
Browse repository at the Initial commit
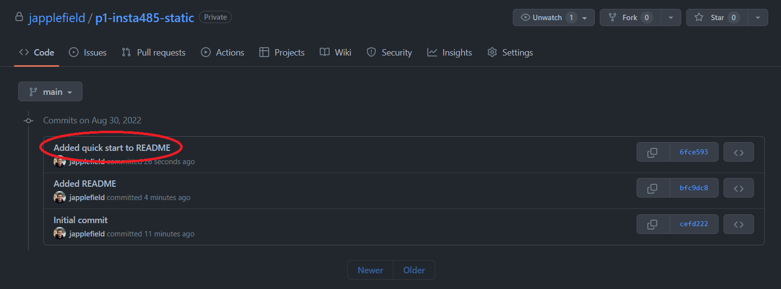[738, 224]
